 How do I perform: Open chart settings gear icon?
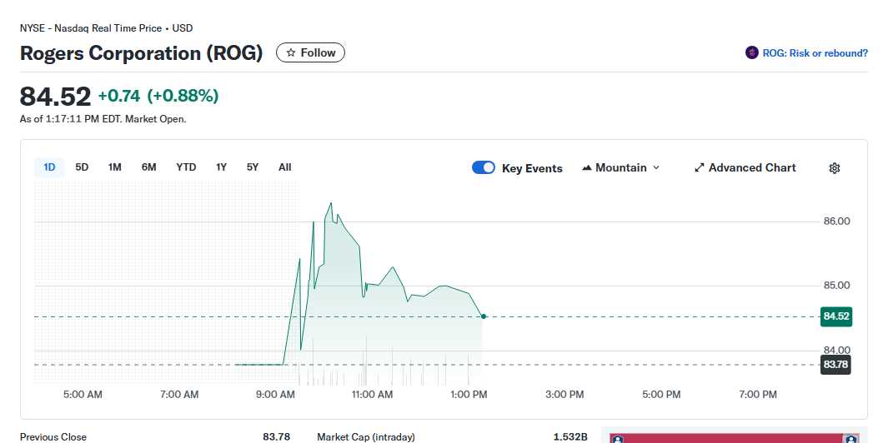coord(834,168)
